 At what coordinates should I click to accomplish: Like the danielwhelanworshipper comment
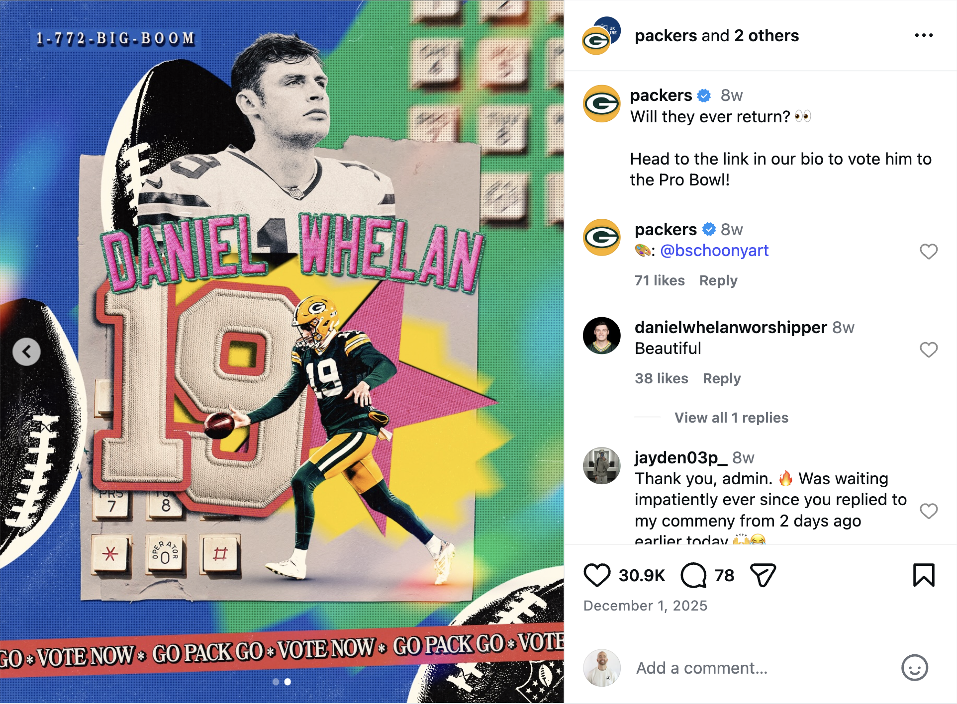point(928,350)
